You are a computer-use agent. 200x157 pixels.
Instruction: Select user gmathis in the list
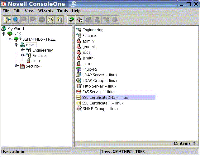coord(89,47)
